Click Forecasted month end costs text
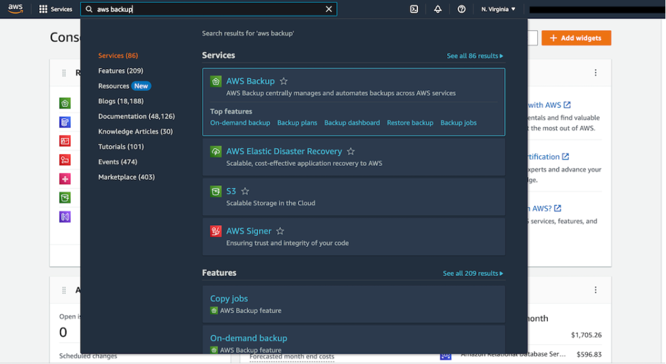This screenshot has height=364, width=666. tap(292, 357)
